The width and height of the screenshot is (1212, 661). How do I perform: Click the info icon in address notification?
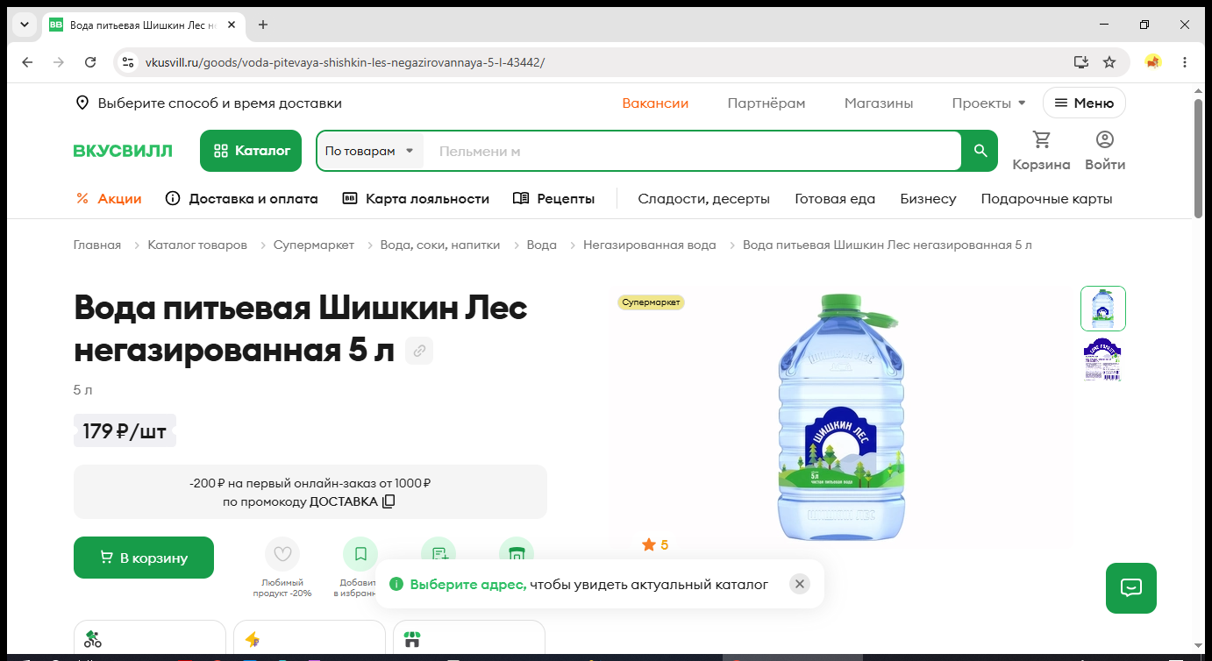pyautogui.click(x=396, y=584)
